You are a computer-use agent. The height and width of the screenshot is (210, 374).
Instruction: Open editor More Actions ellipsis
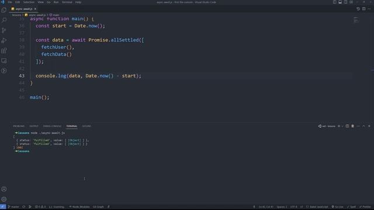(x=369, y=9)
